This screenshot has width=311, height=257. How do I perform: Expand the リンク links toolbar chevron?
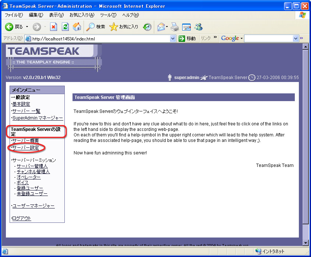point(215,37)
